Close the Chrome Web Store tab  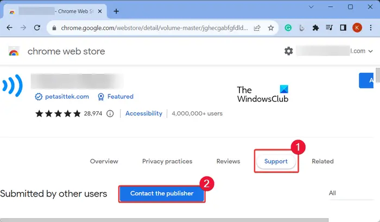tap(100, 11)
